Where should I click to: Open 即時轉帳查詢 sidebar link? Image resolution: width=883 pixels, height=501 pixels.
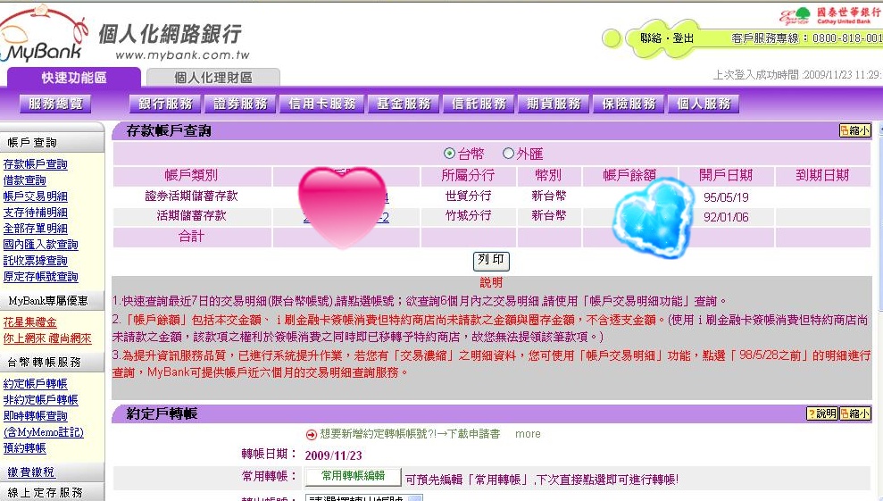36,416
